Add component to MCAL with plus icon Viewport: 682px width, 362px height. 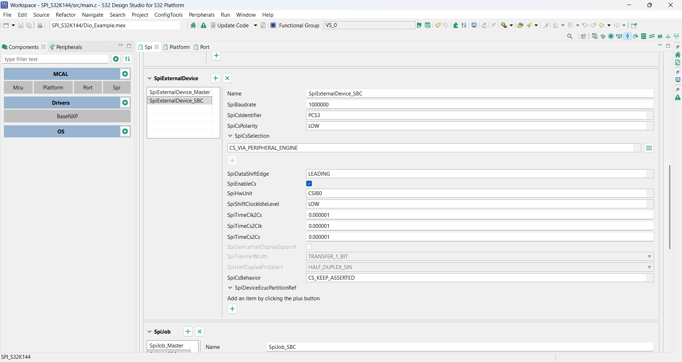[125, 74]
